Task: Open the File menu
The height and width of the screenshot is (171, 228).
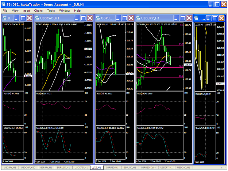Action: click(5, 11)
